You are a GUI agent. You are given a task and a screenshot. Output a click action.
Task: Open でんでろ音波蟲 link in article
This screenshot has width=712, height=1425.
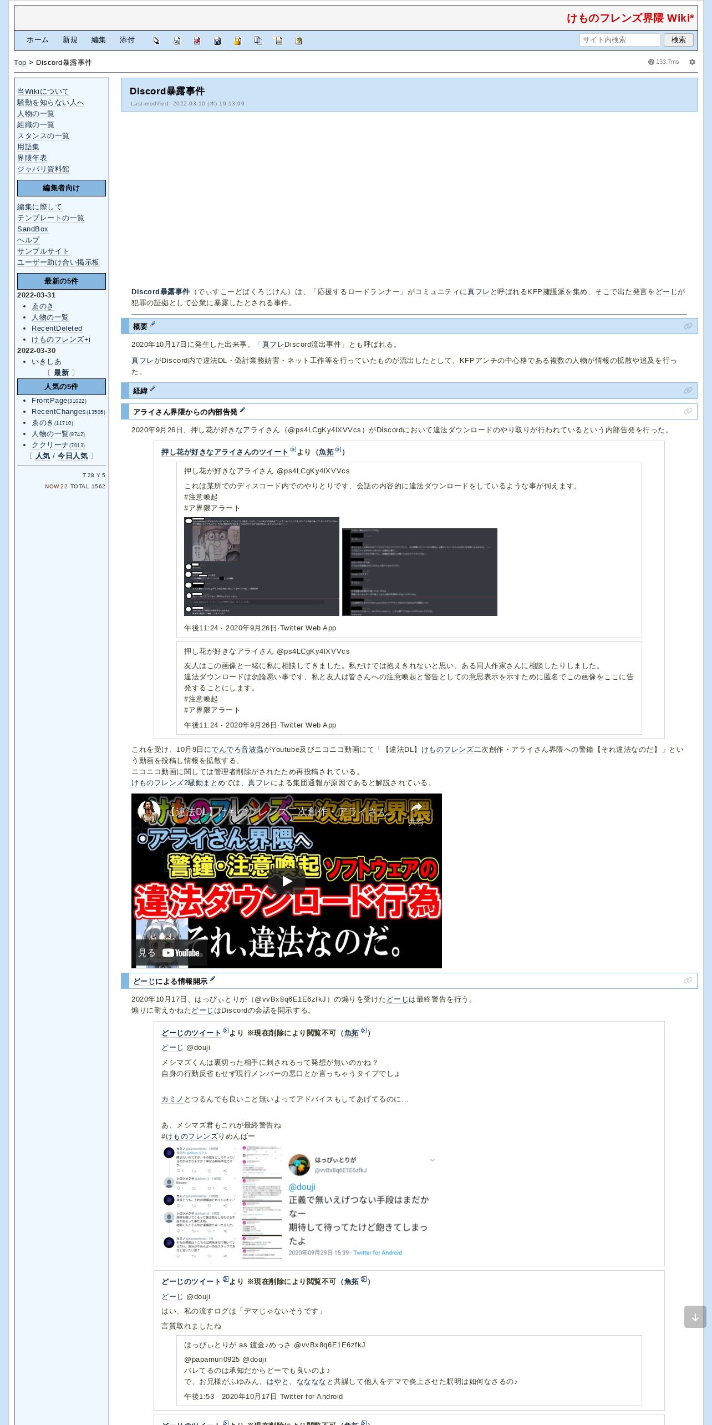coord(238,750)
